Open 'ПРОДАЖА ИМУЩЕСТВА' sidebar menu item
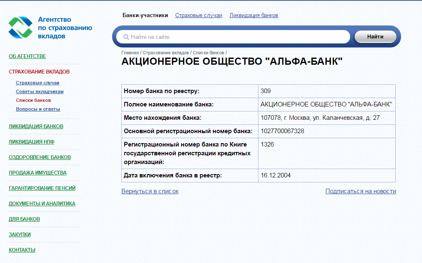The width and height of the screenshot is (422, 263). 38,173
